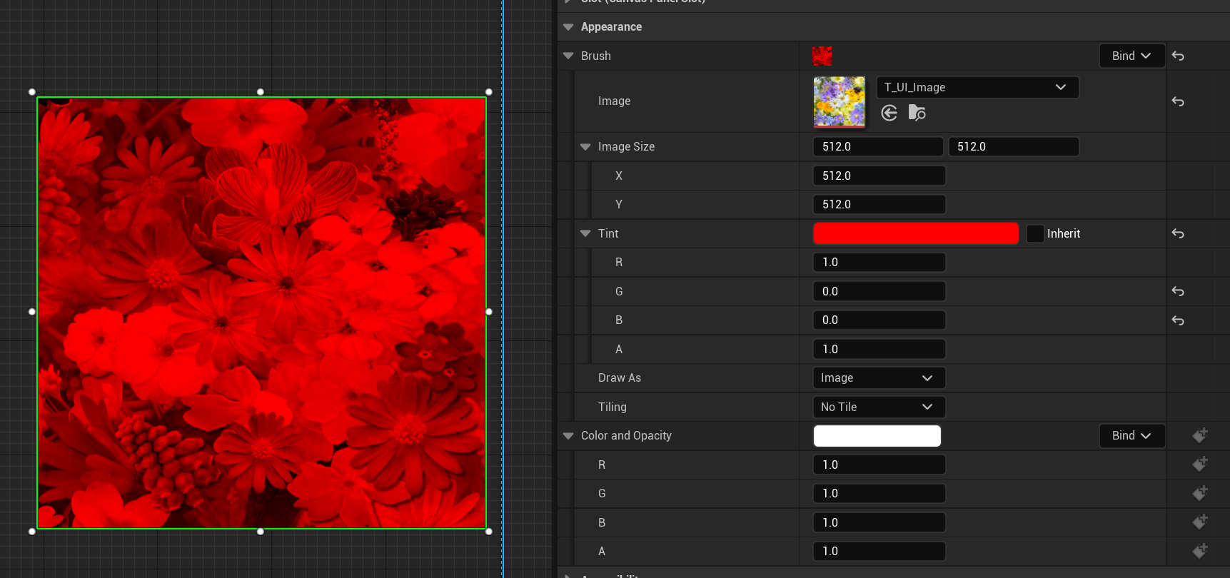Reset Tint B value to default
The image size is (1230, 578).
pos(1178,320)
